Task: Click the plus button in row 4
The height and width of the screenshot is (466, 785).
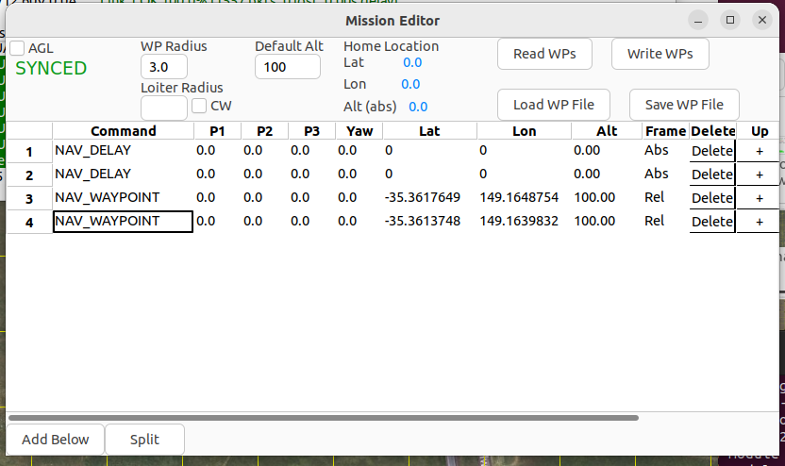Action: click(x=760, y=222)
